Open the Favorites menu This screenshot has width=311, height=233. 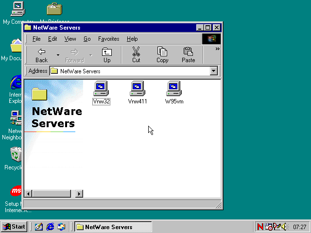tap(108, 39)
